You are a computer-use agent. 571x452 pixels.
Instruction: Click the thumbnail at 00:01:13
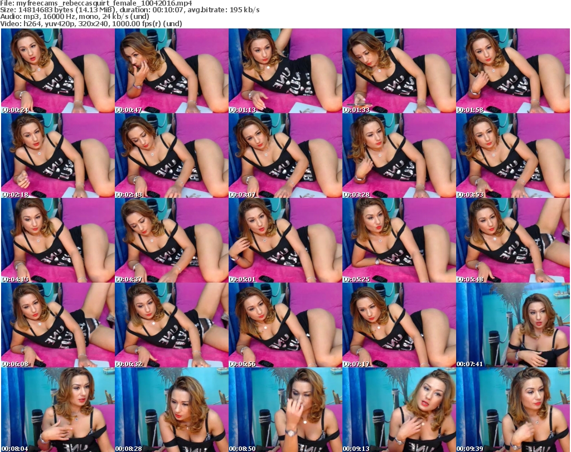coord(285,71)
